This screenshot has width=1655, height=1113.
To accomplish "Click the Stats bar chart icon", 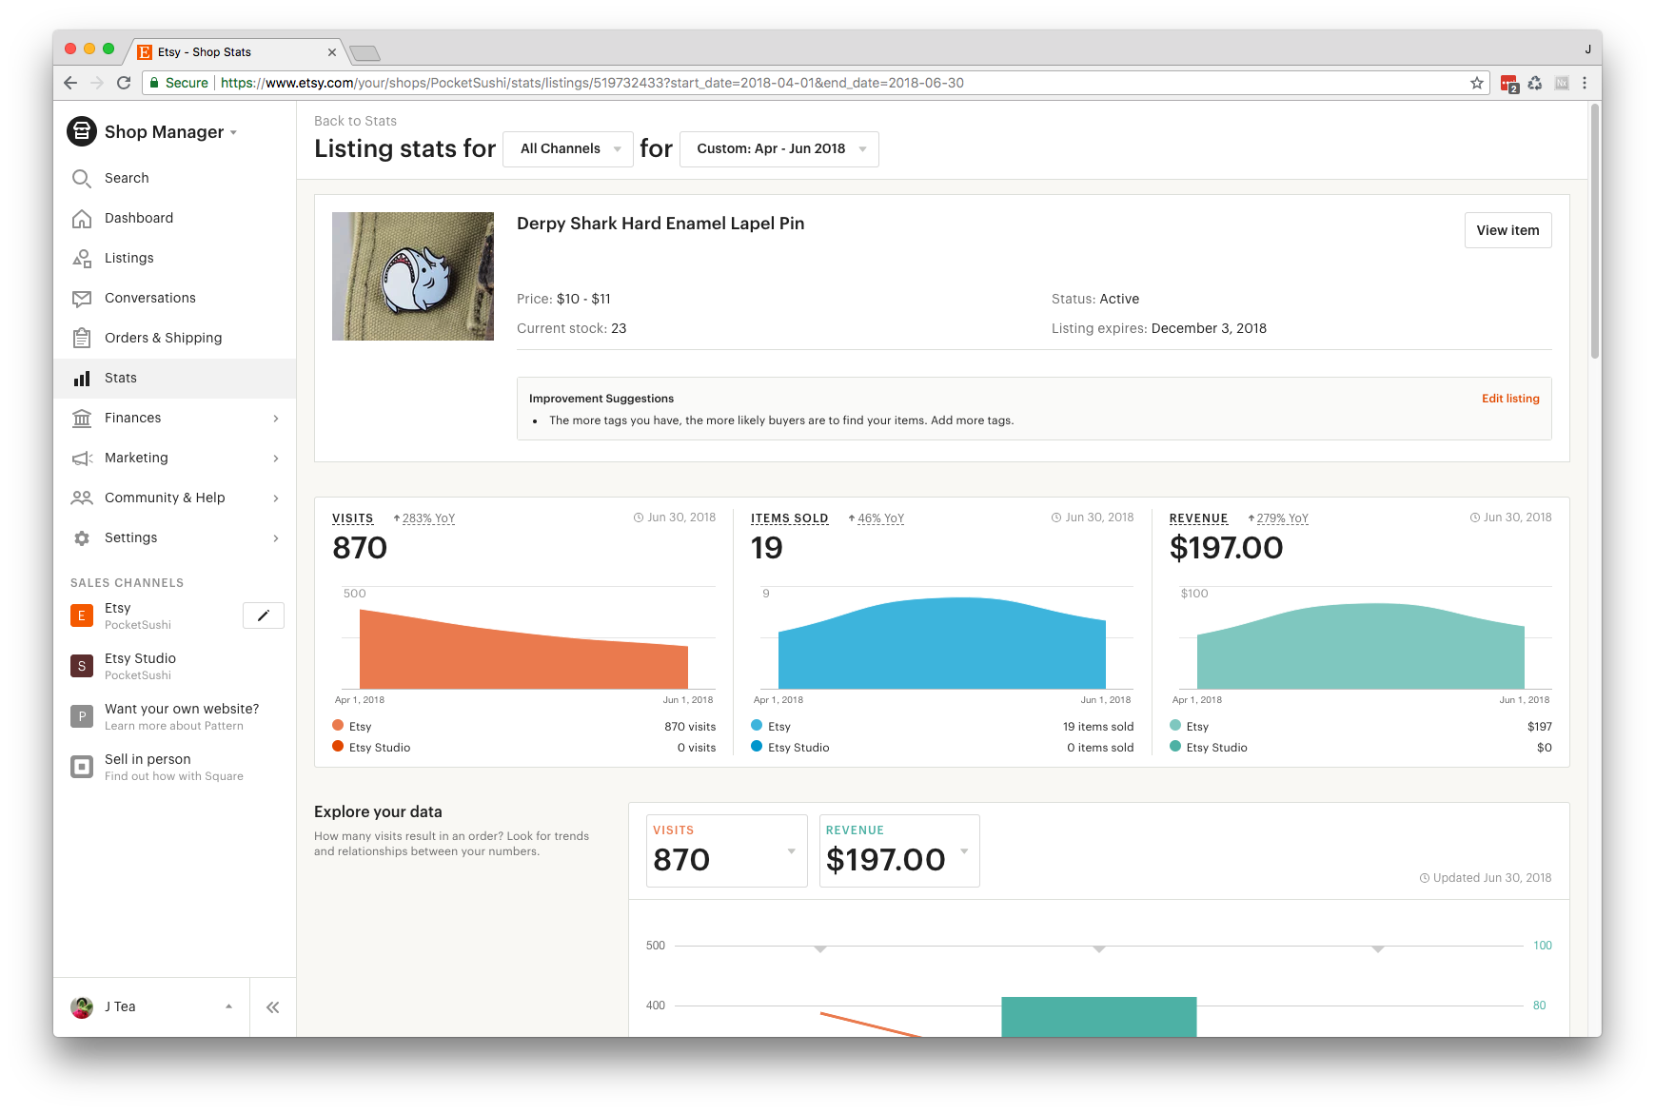I will [x=82, y=379].
